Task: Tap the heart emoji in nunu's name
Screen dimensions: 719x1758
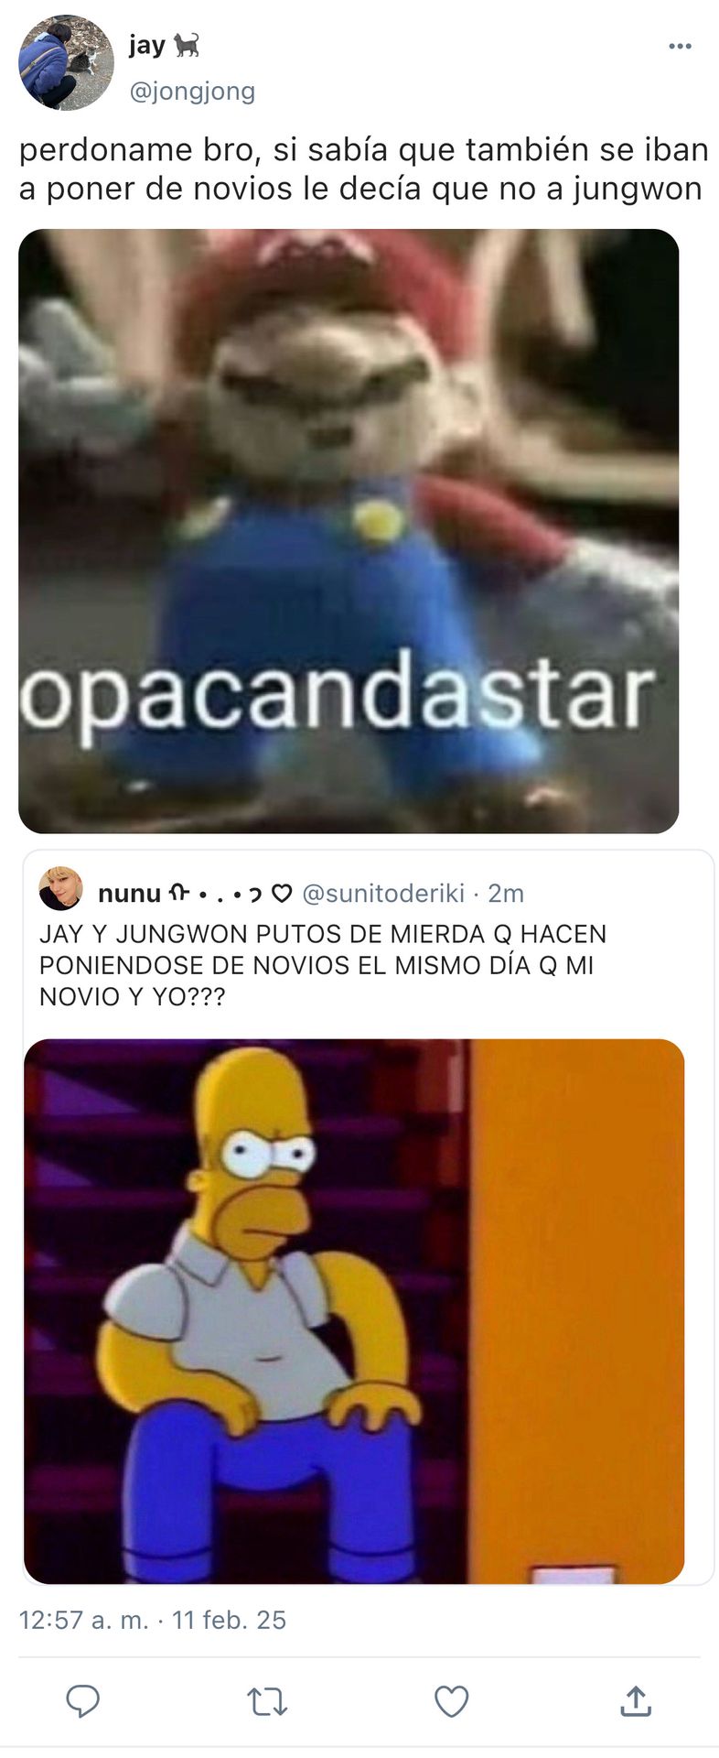Action: coord(282,893)
